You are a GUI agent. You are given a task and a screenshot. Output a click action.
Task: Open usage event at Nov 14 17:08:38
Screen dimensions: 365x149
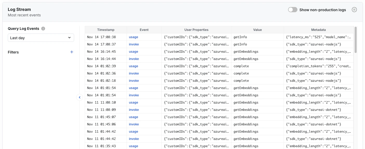(133, 37)
